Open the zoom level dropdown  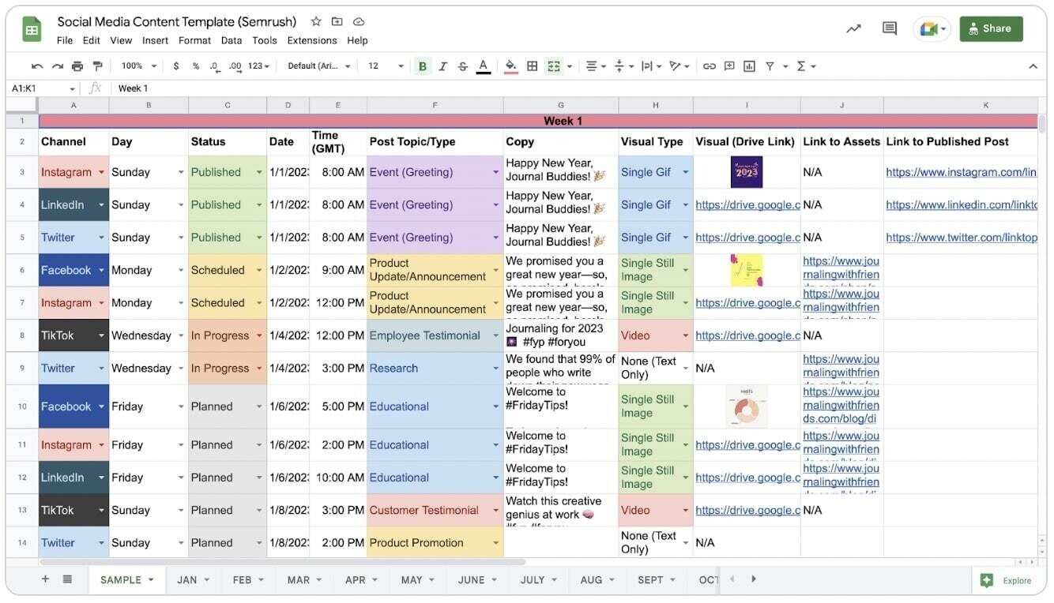click(139, 66)
